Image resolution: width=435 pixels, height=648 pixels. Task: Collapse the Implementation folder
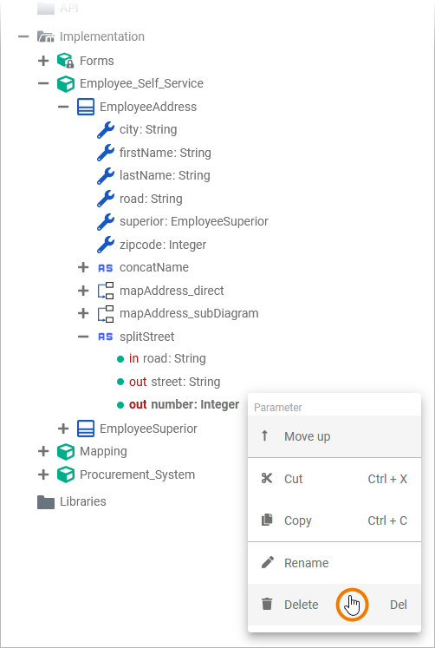click(23, 36)
